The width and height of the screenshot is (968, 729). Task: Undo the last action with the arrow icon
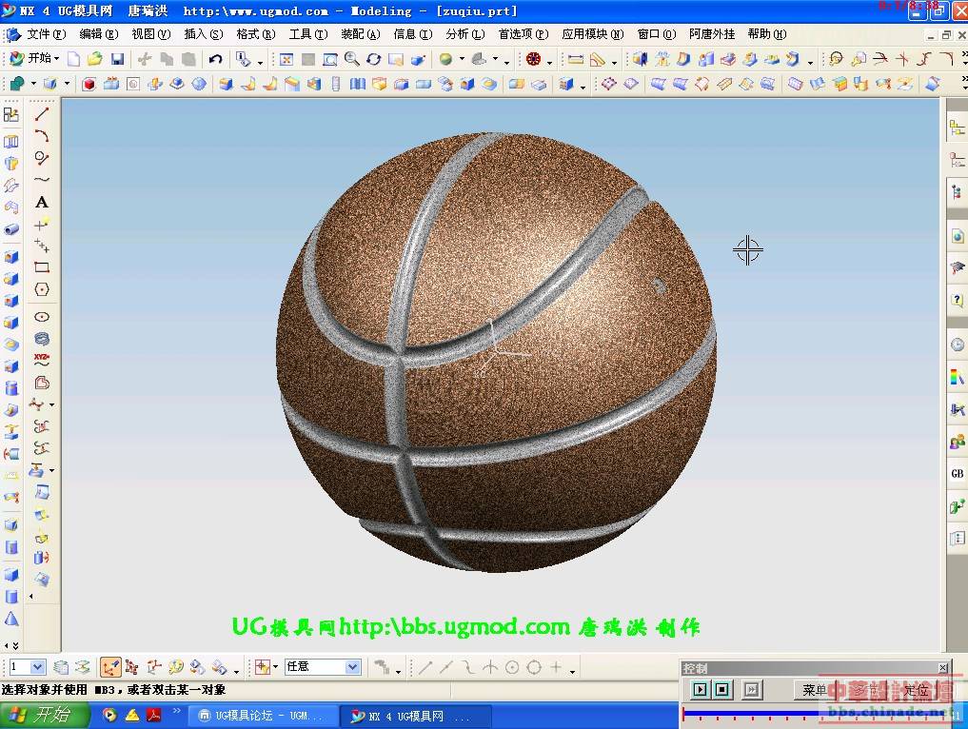point(215,59)
